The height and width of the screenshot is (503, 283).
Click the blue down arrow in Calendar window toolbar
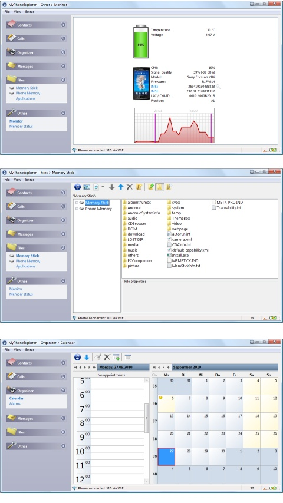(87, 357)
